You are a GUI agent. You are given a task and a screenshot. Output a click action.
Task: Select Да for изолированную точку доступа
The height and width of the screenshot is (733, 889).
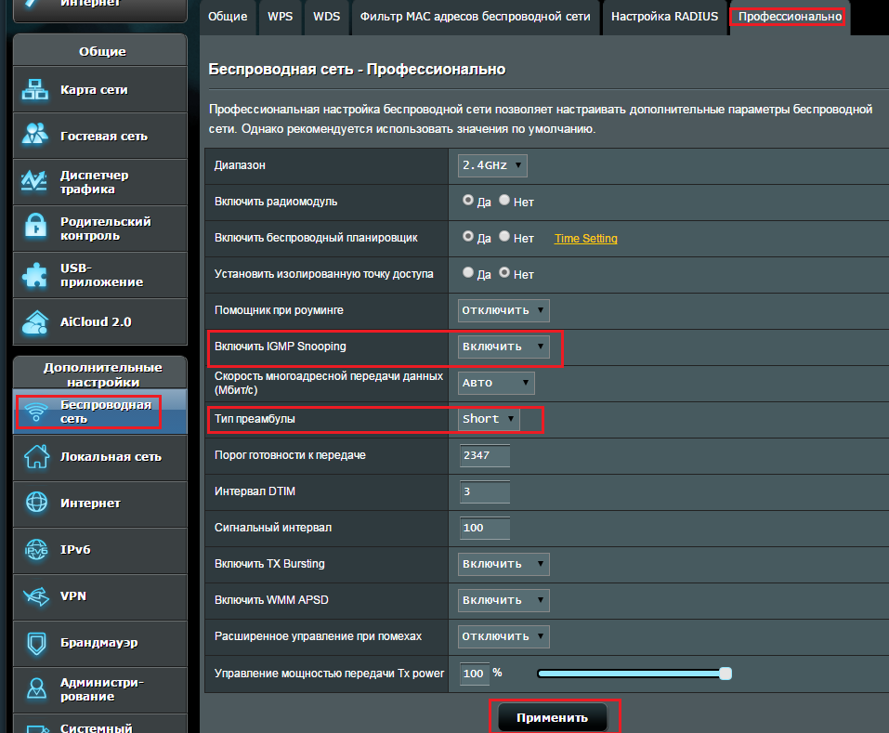(x=468, y=273)
